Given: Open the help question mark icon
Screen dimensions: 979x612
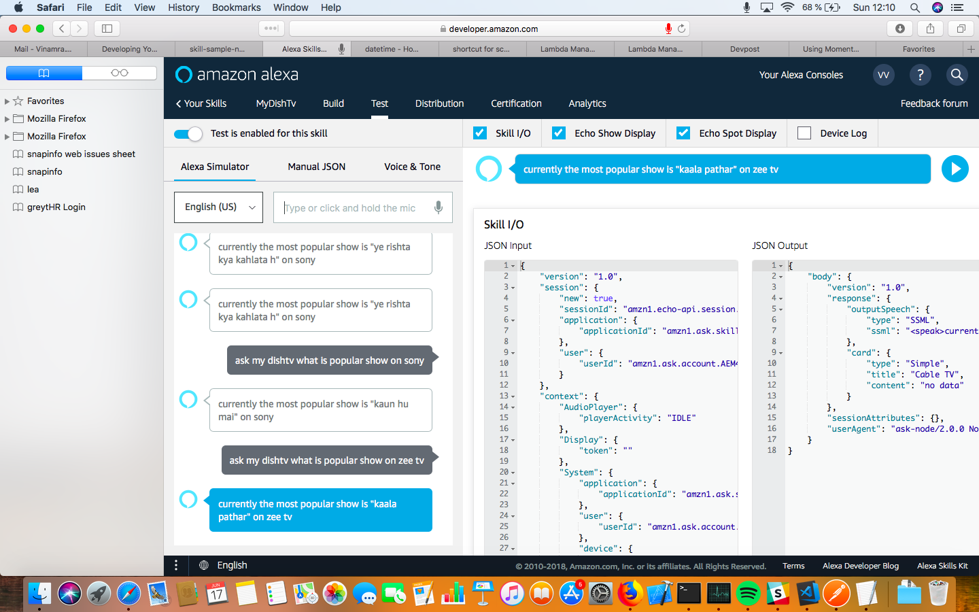Looking at the screenshot, I should click(x=920, y=75).
